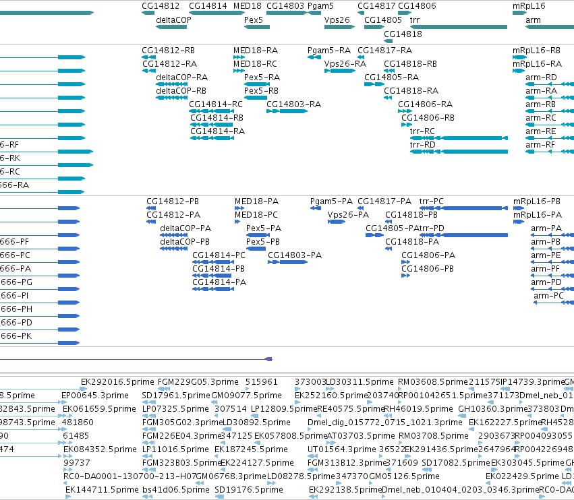Select the CG14812 gene label

pyautogui.click(x=161, y=6)
